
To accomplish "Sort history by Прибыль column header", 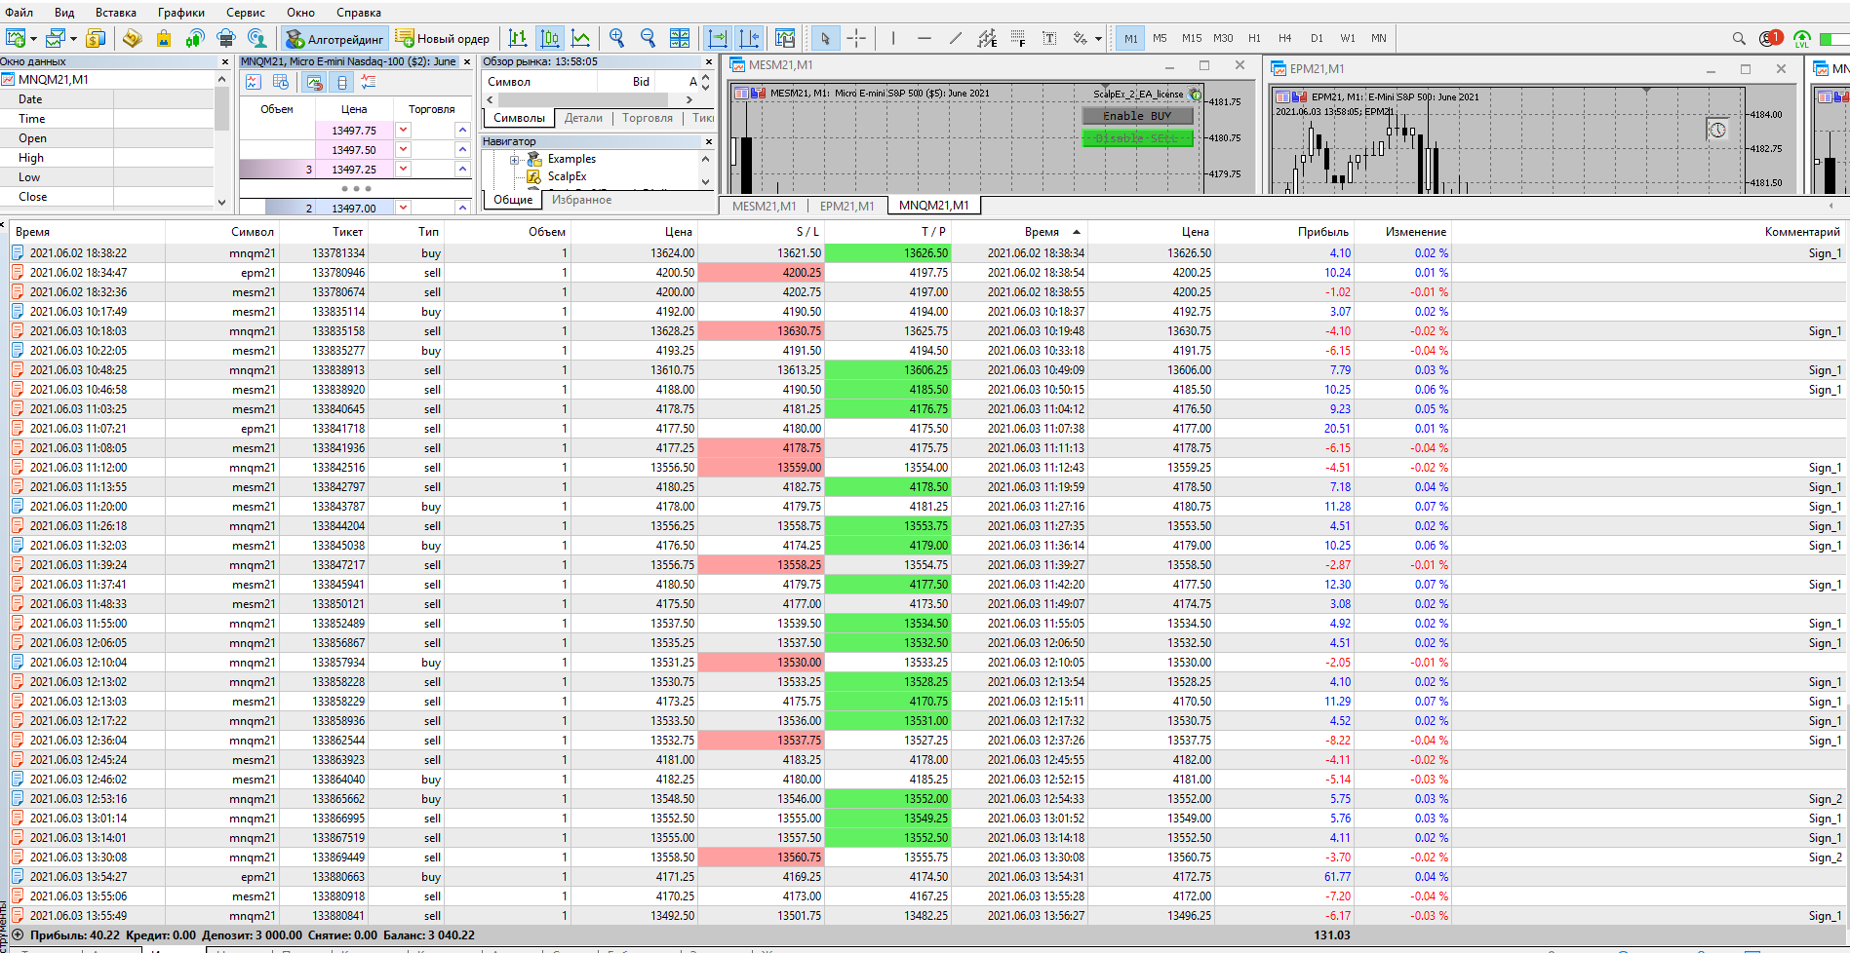I will [x=1322, y=232].
